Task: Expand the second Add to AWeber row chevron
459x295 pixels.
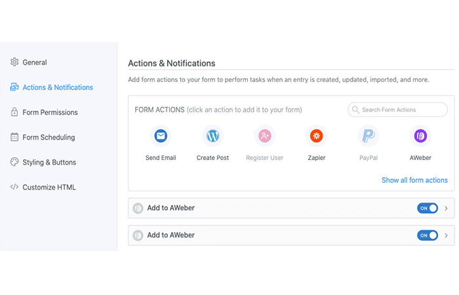Action: click(x=446, y=235)
